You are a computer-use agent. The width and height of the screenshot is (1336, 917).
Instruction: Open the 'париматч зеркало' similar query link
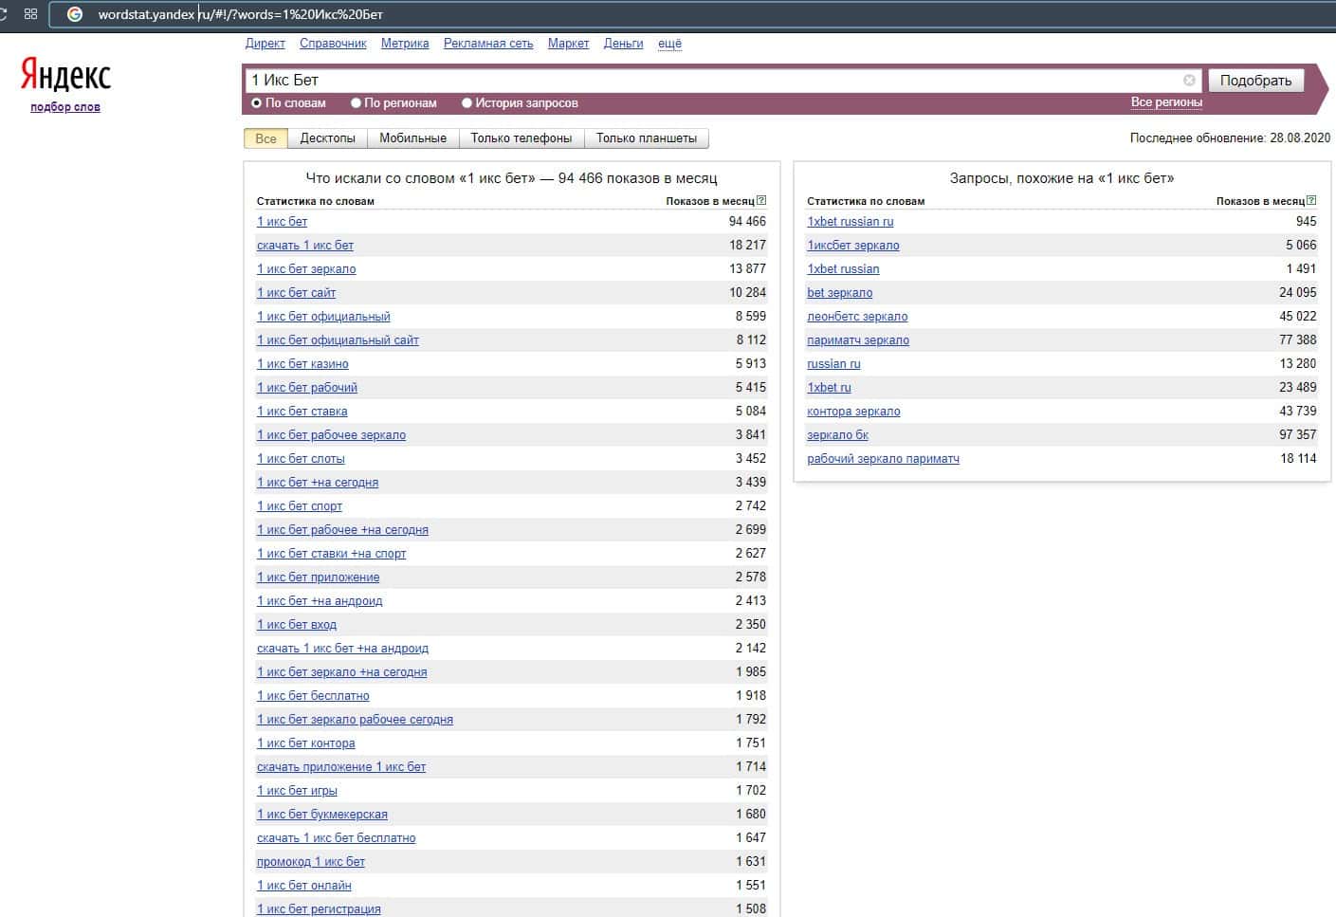point(857,340)
